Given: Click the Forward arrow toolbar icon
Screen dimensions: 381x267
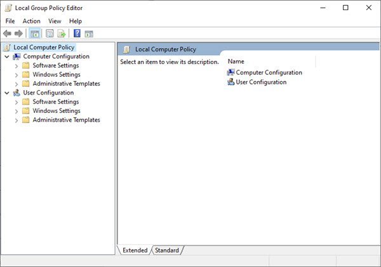Looking at the screenshot, I should click(x=18, y=33).
